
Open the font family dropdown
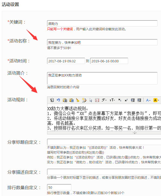point(104,100)
